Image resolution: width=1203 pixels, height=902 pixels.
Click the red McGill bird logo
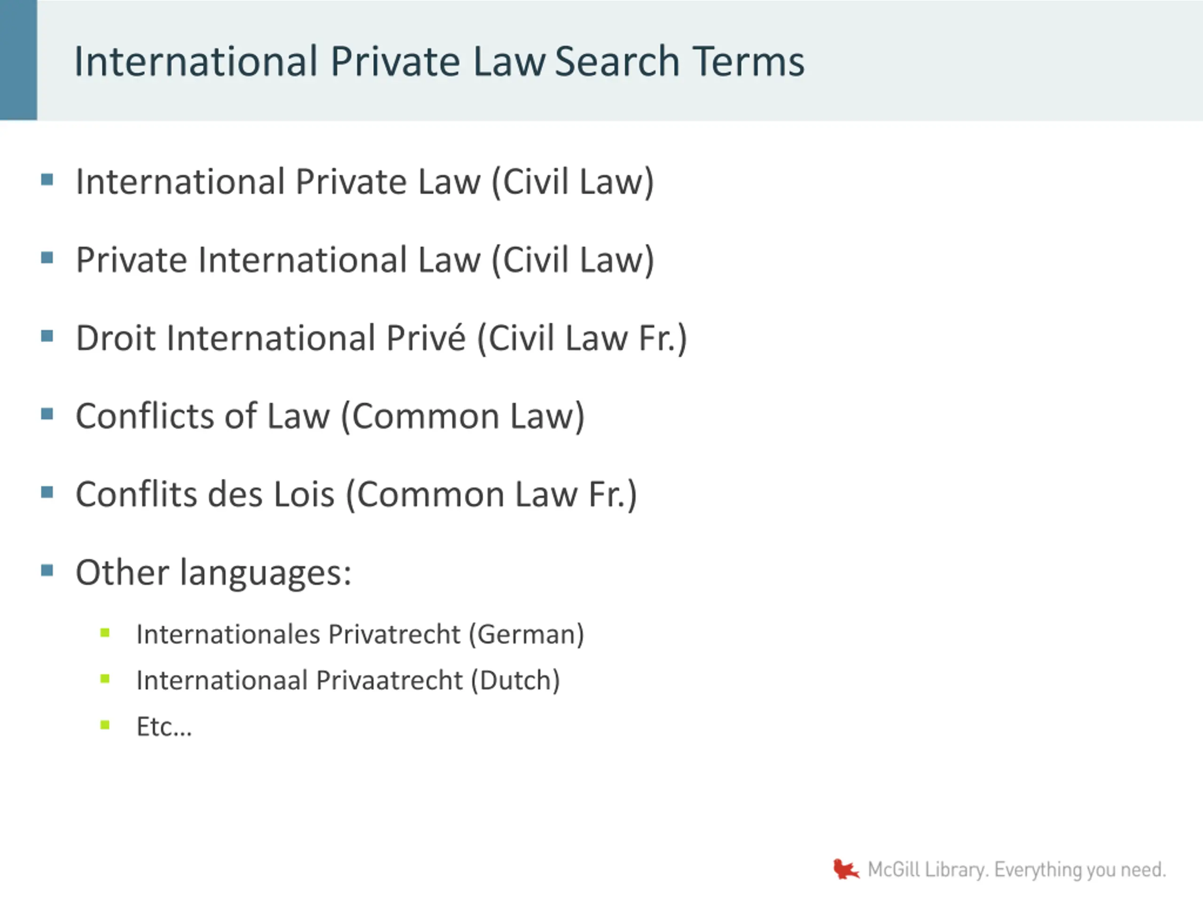click(845, 869)
